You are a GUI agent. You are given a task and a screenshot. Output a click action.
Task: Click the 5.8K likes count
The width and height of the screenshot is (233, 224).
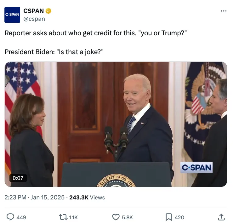coord(127,217)
